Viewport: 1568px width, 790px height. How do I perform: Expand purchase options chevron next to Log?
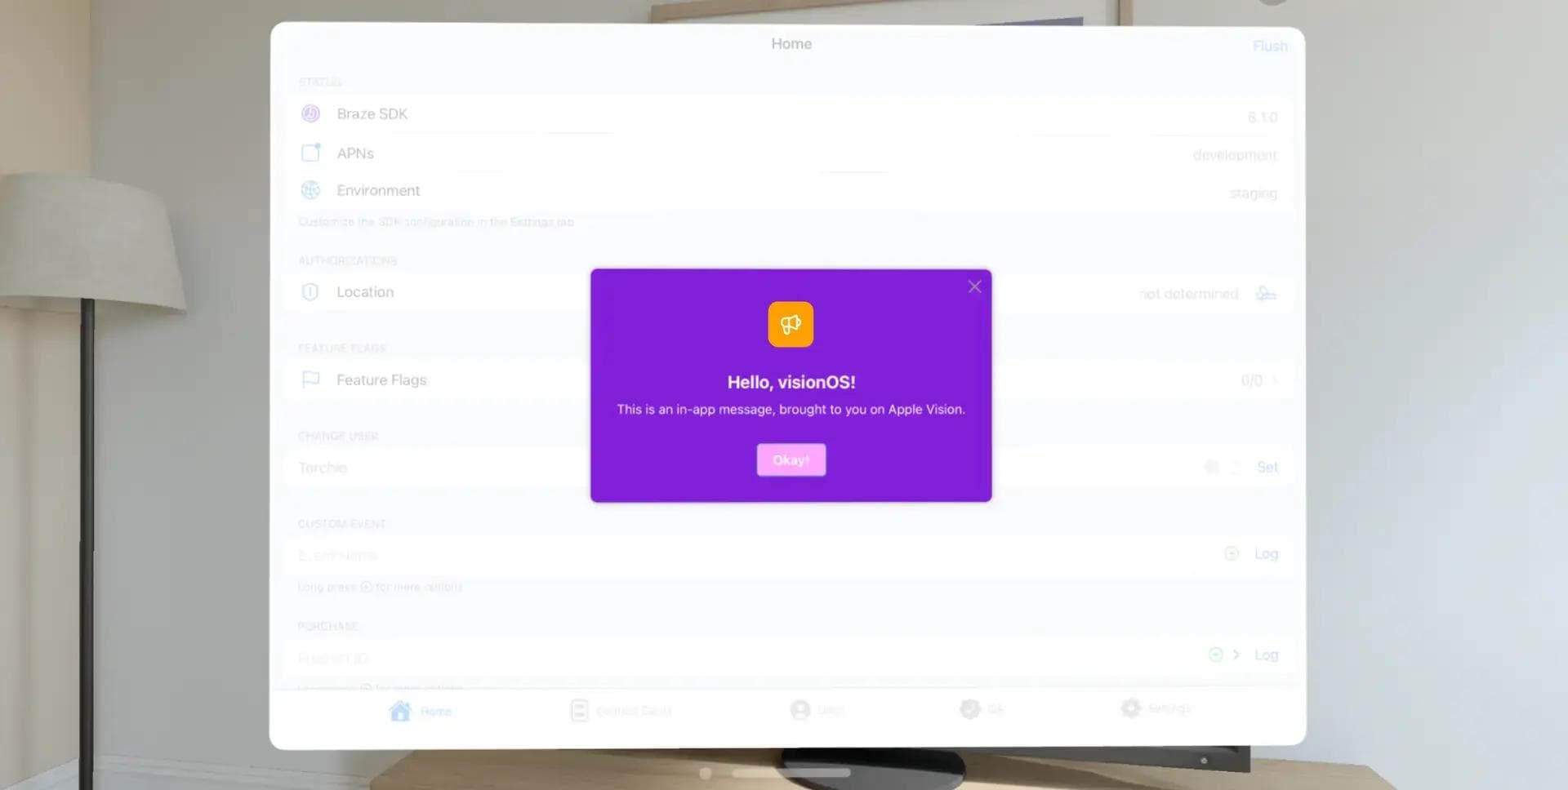[x=1236, y=655]
